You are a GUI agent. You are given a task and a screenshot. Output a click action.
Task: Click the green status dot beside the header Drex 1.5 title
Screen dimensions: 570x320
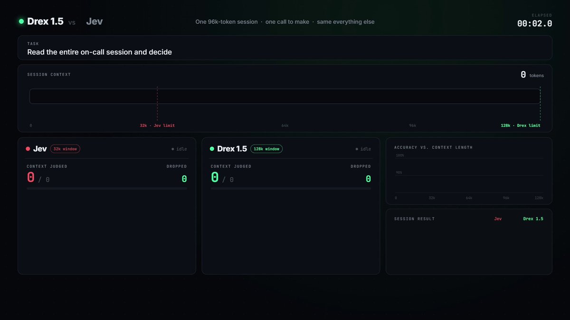tap(21, 21)
